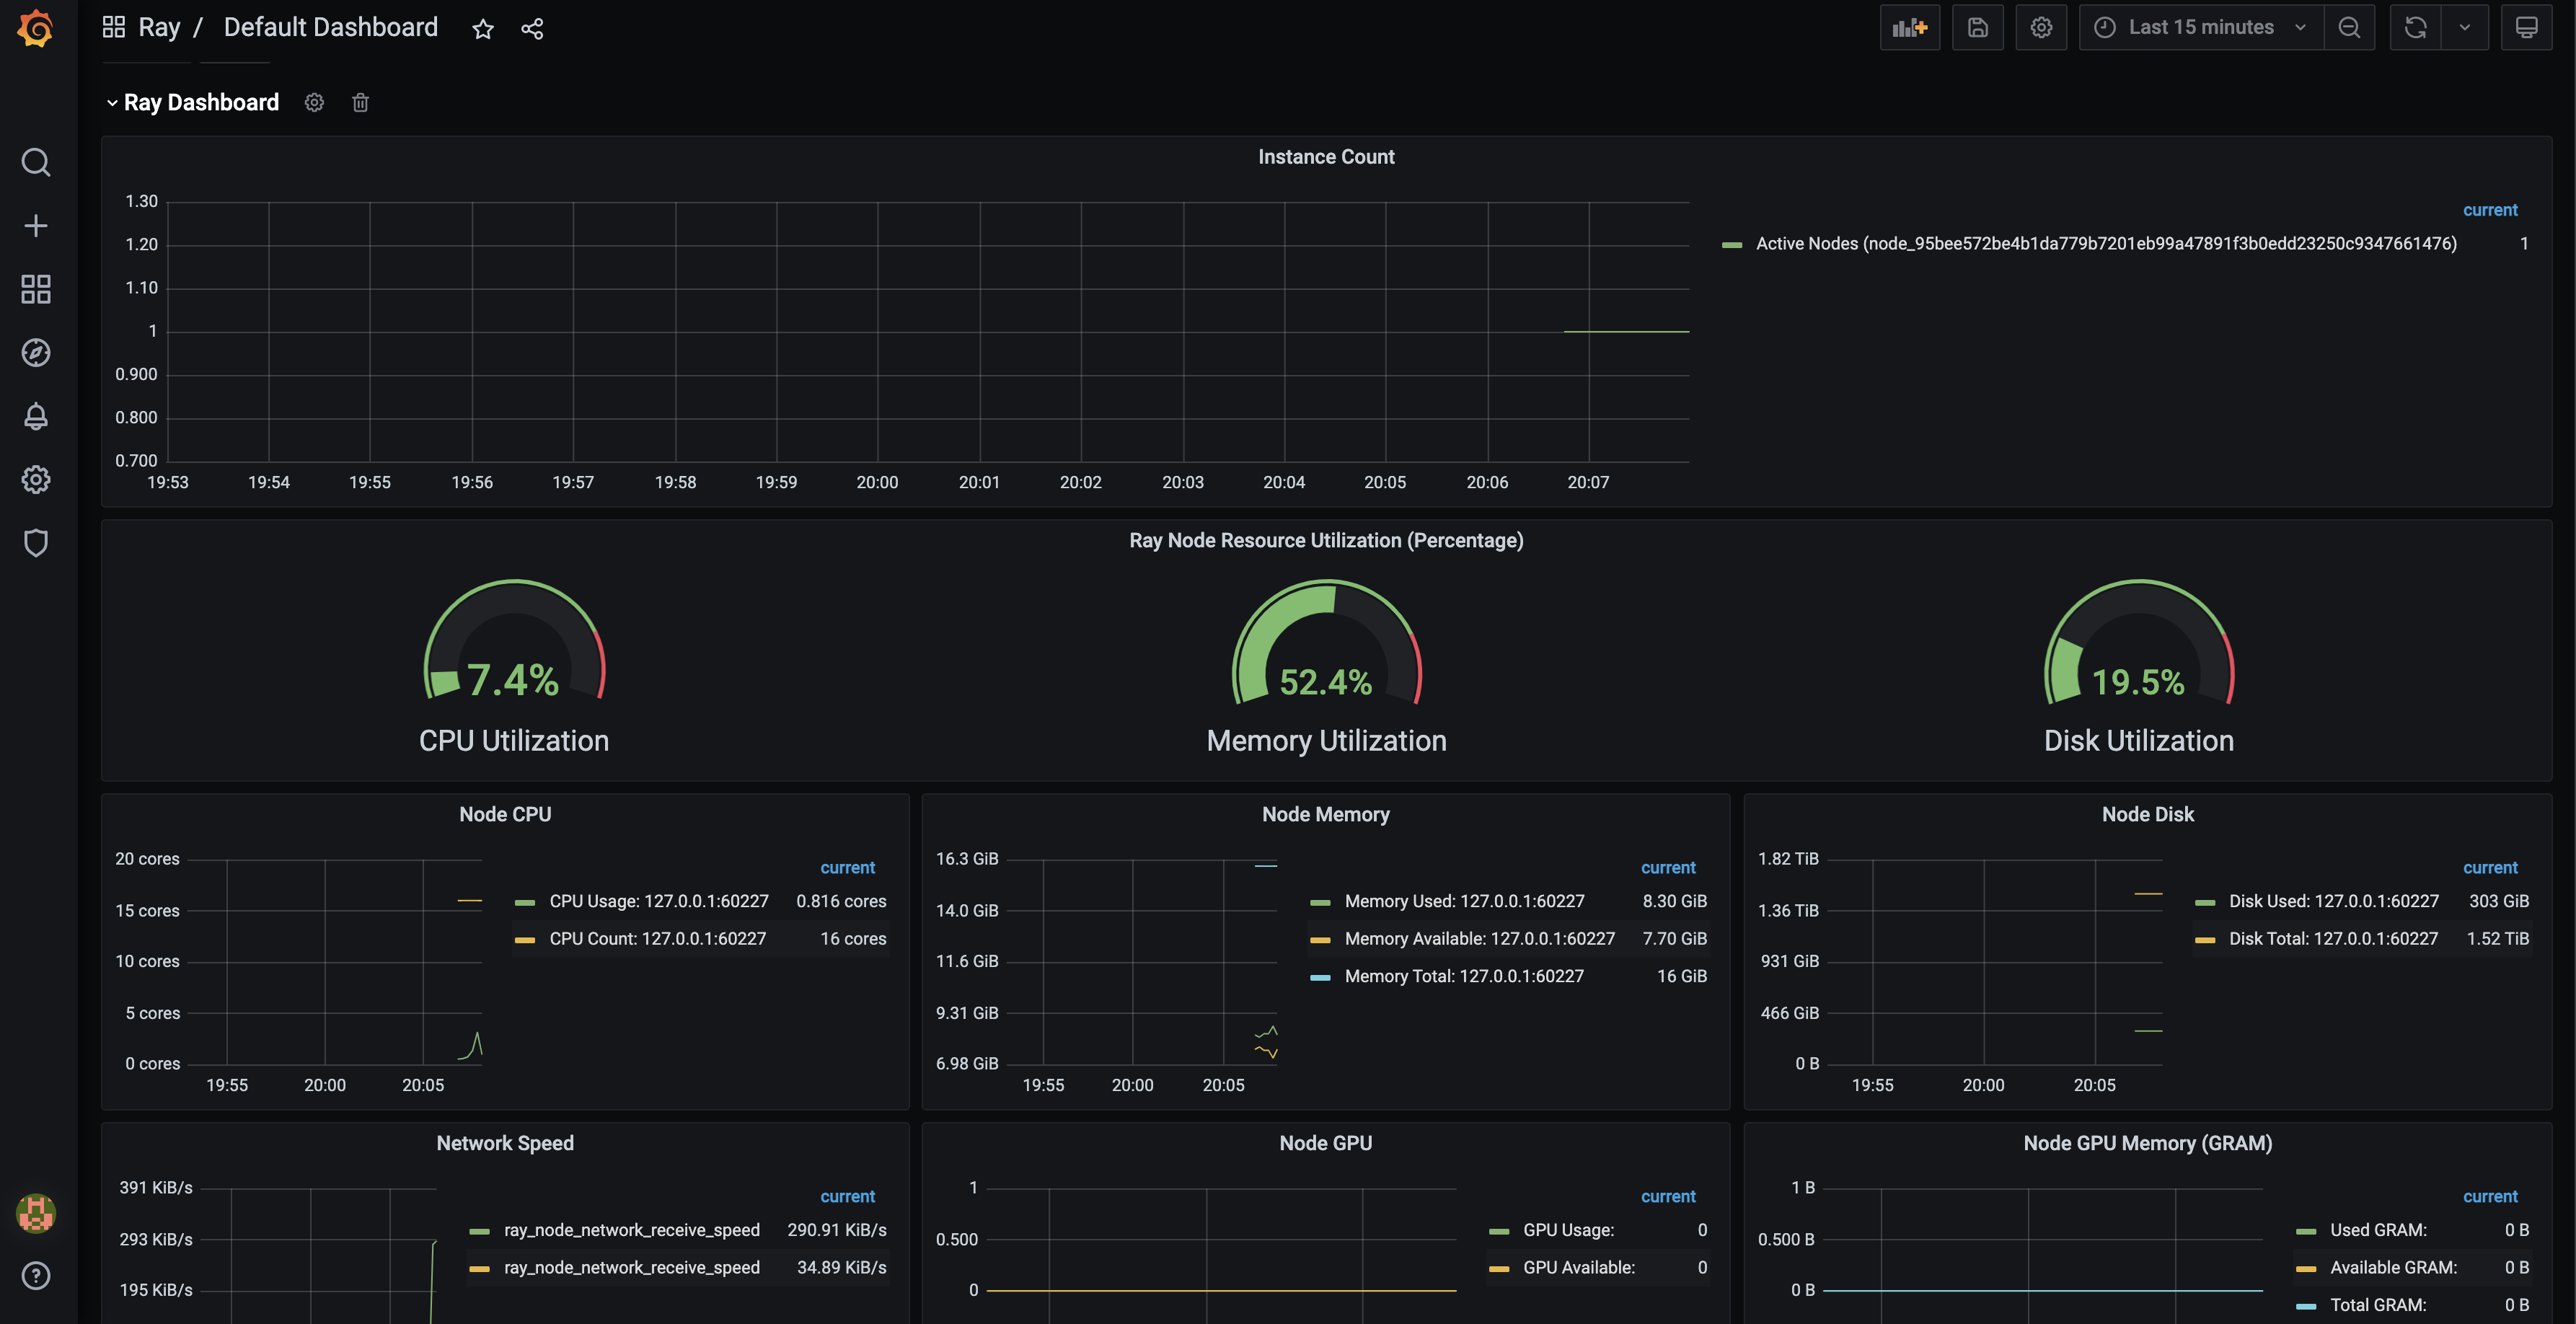
Task: Open Alerting bell icon in sidebar
Action: [x=36, y=416]
